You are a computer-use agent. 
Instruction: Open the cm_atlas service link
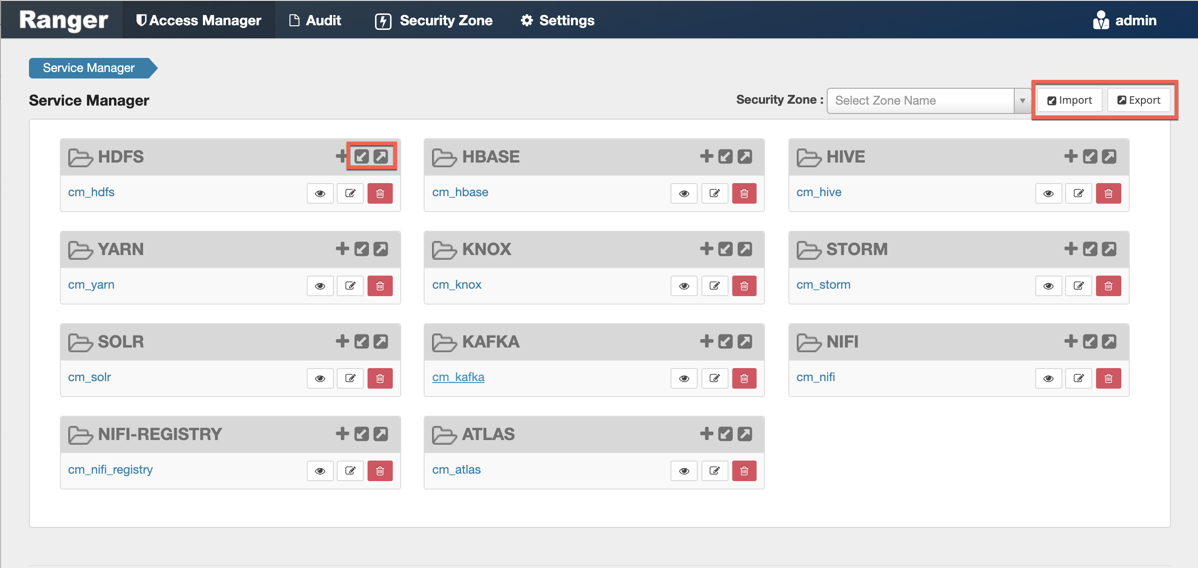point(456,469)
